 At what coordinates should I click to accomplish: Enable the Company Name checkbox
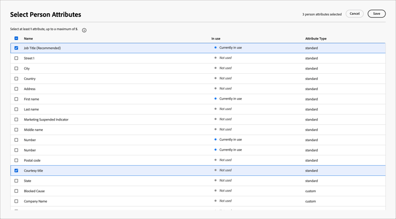click(16, 201)
